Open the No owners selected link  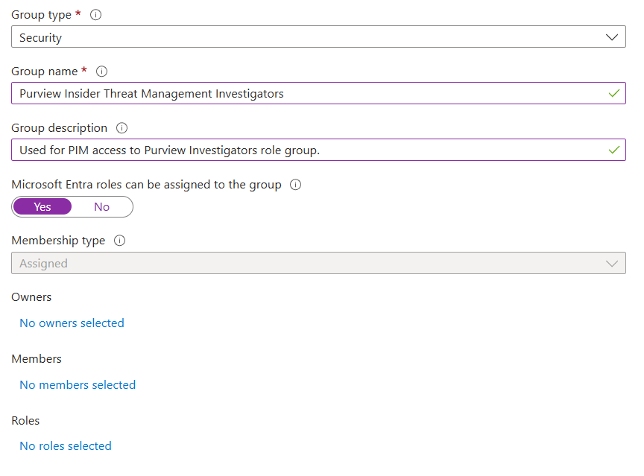pos(72,323)
